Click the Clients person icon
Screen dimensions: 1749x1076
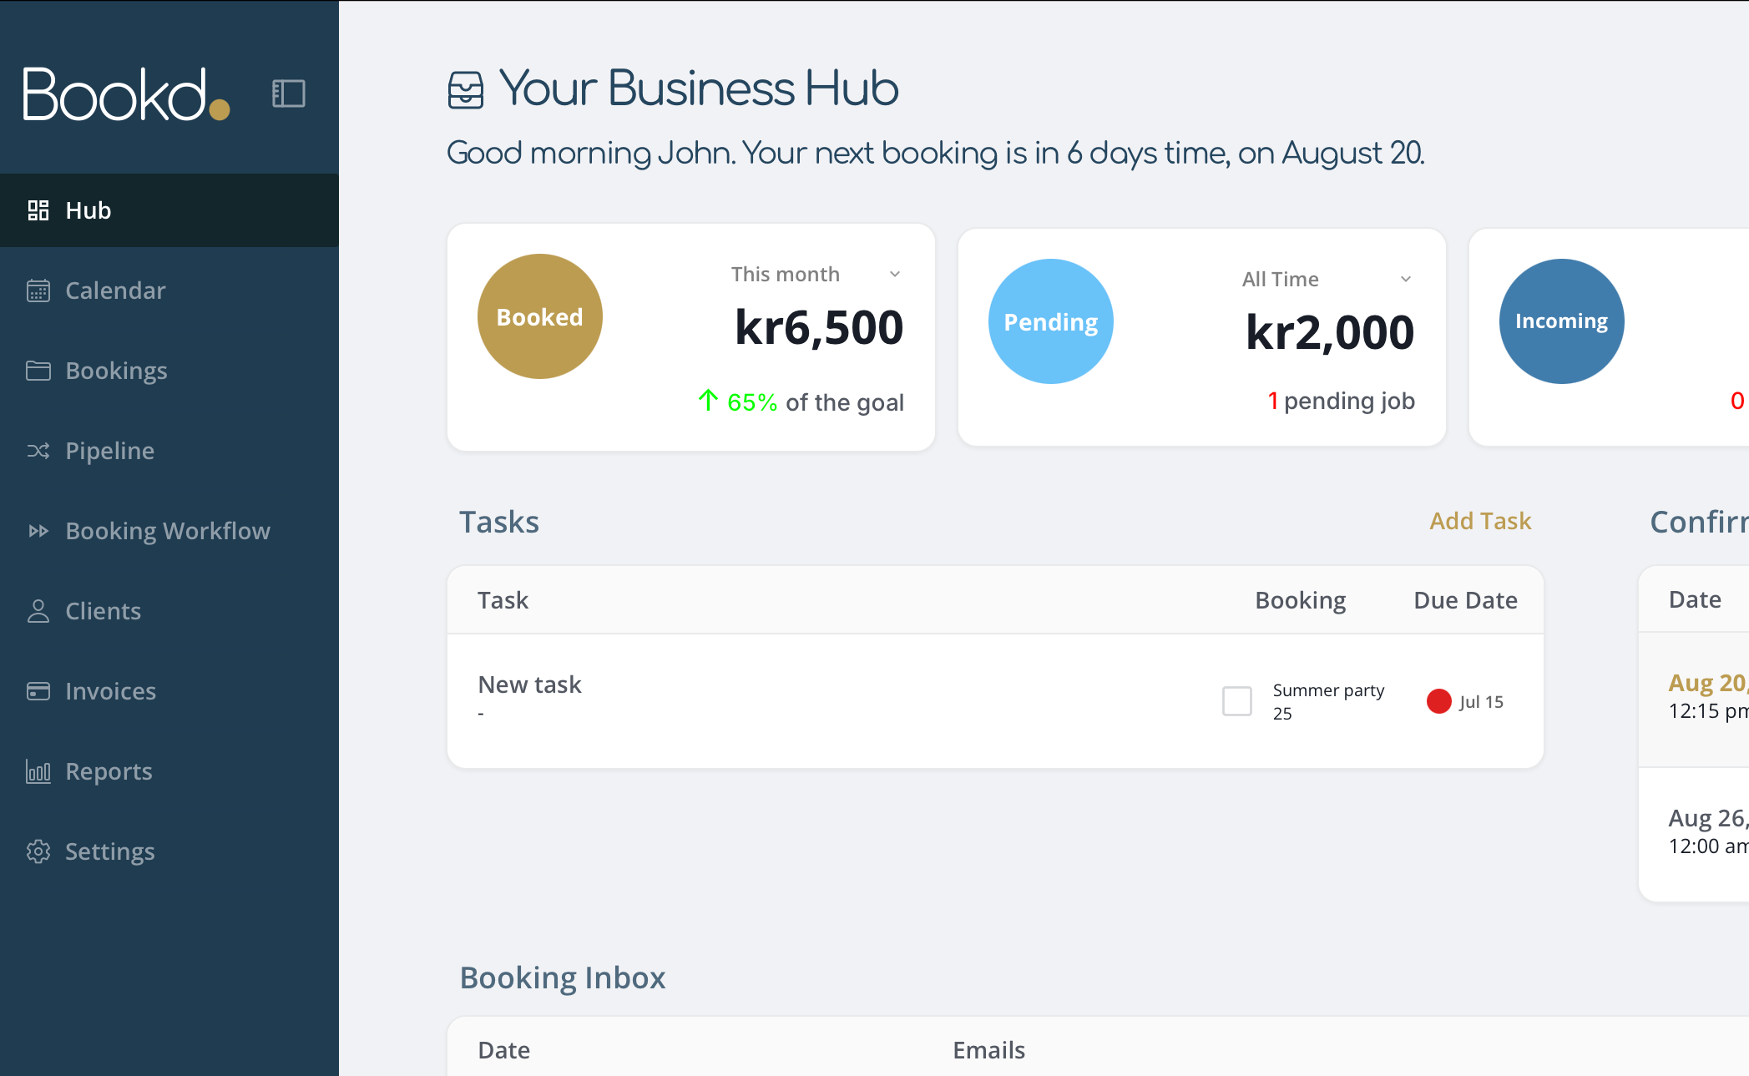38,611
